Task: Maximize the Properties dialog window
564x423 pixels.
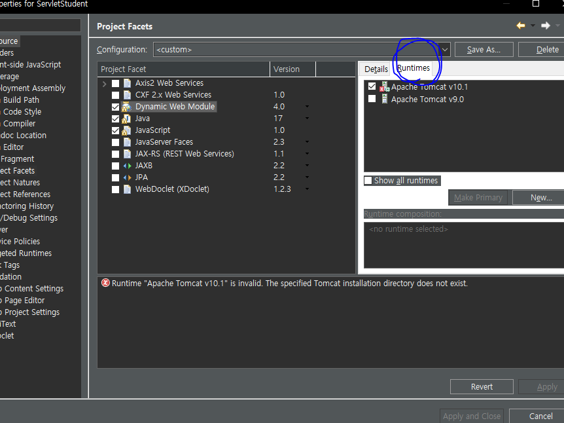Action: 536,3
